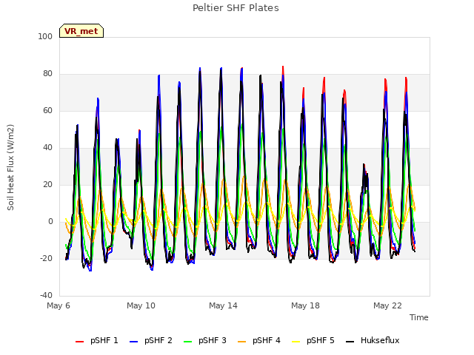Click the May 18 x-axis tick label
Screen dimensions: 474x355
point(305,305)
